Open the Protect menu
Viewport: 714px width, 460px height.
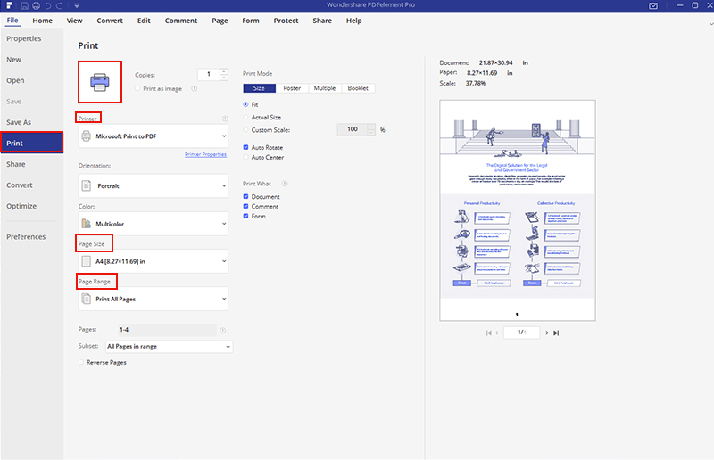point(286,21)
